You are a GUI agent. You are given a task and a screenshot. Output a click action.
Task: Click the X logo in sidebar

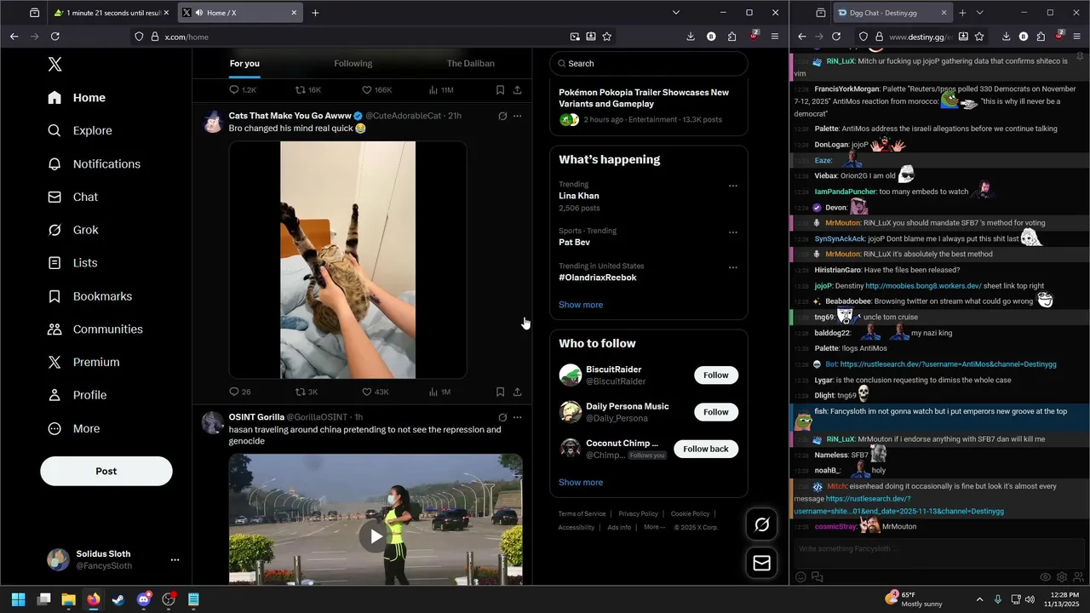pos(54,65)
